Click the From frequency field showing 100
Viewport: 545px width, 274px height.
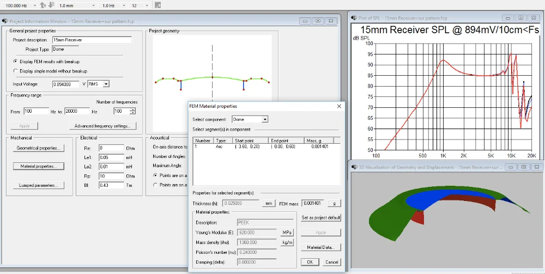(x=36, y=111)
